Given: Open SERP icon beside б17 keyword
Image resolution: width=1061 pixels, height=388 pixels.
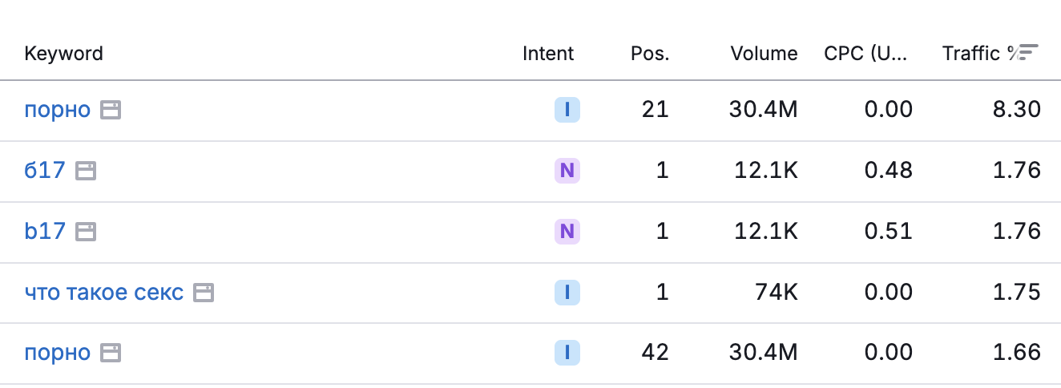Looking at the screenshot, I should point(86,171).
